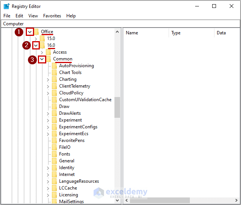Click the tree pane scroll down arrow
241x205 pixels.
(117, 200)
